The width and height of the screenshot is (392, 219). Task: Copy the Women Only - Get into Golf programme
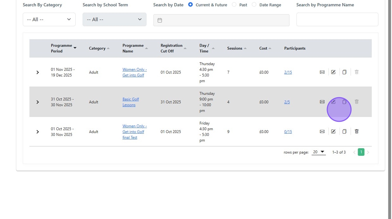click(x=344, y=72)
